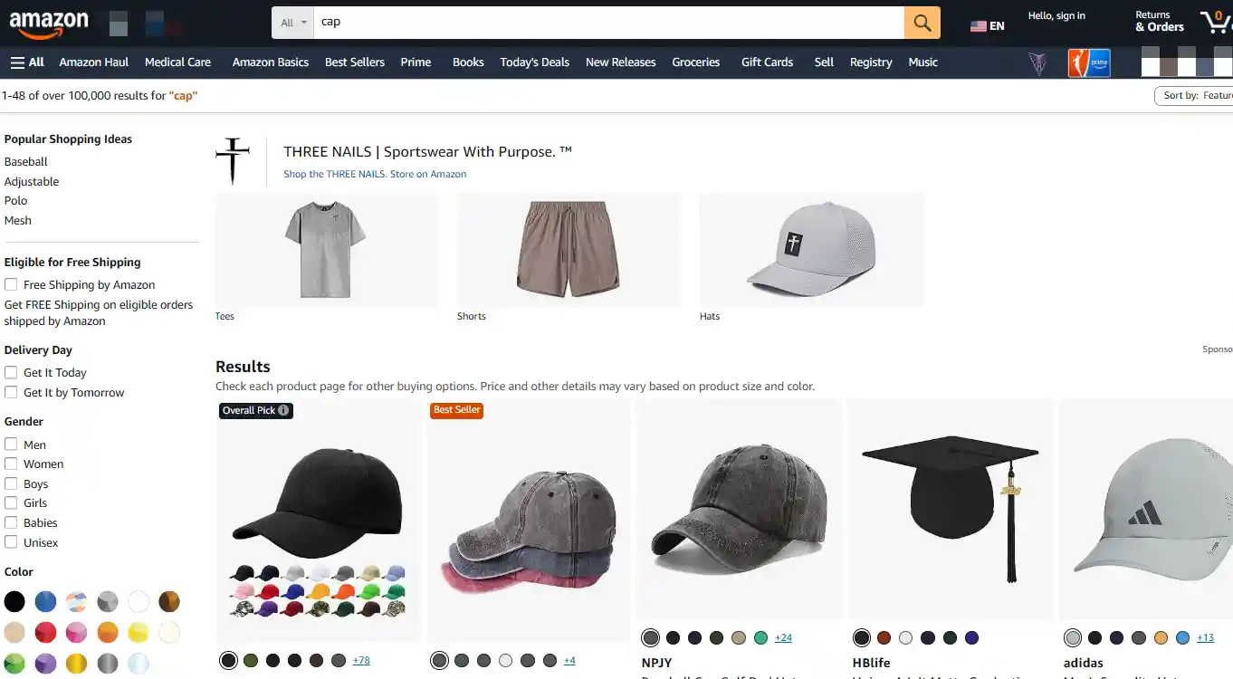Click the Overall Pick info icon
The image size is (1233, 679).
pos(283,410)
